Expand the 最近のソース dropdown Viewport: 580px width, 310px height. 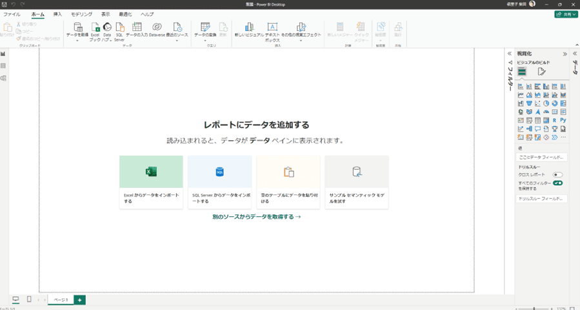pos(177,41)
